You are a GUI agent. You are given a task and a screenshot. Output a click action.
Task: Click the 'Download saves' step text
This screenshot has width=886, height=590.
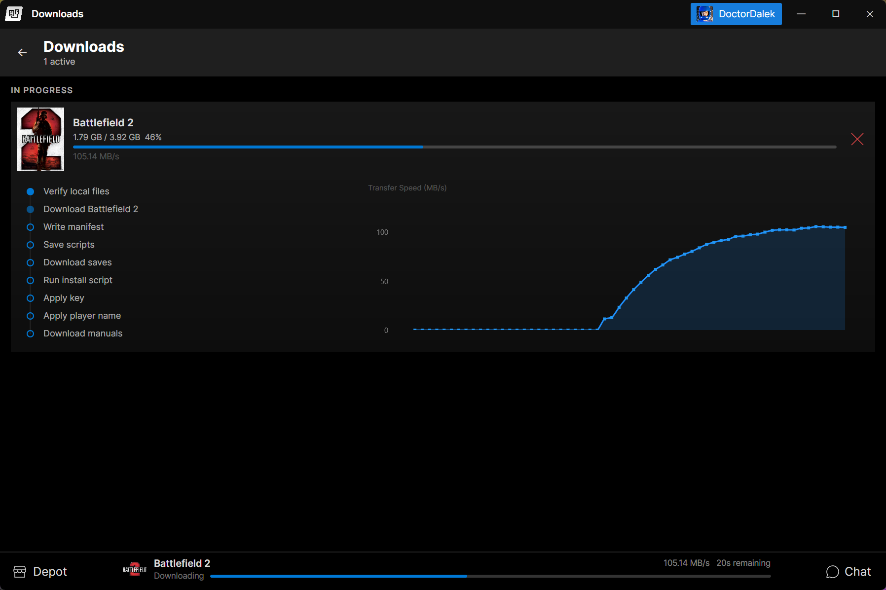tap(77, 262)
